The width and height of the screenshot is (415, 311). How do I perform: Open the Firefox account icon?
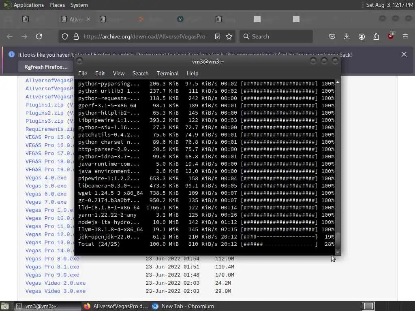coord(362,36)
